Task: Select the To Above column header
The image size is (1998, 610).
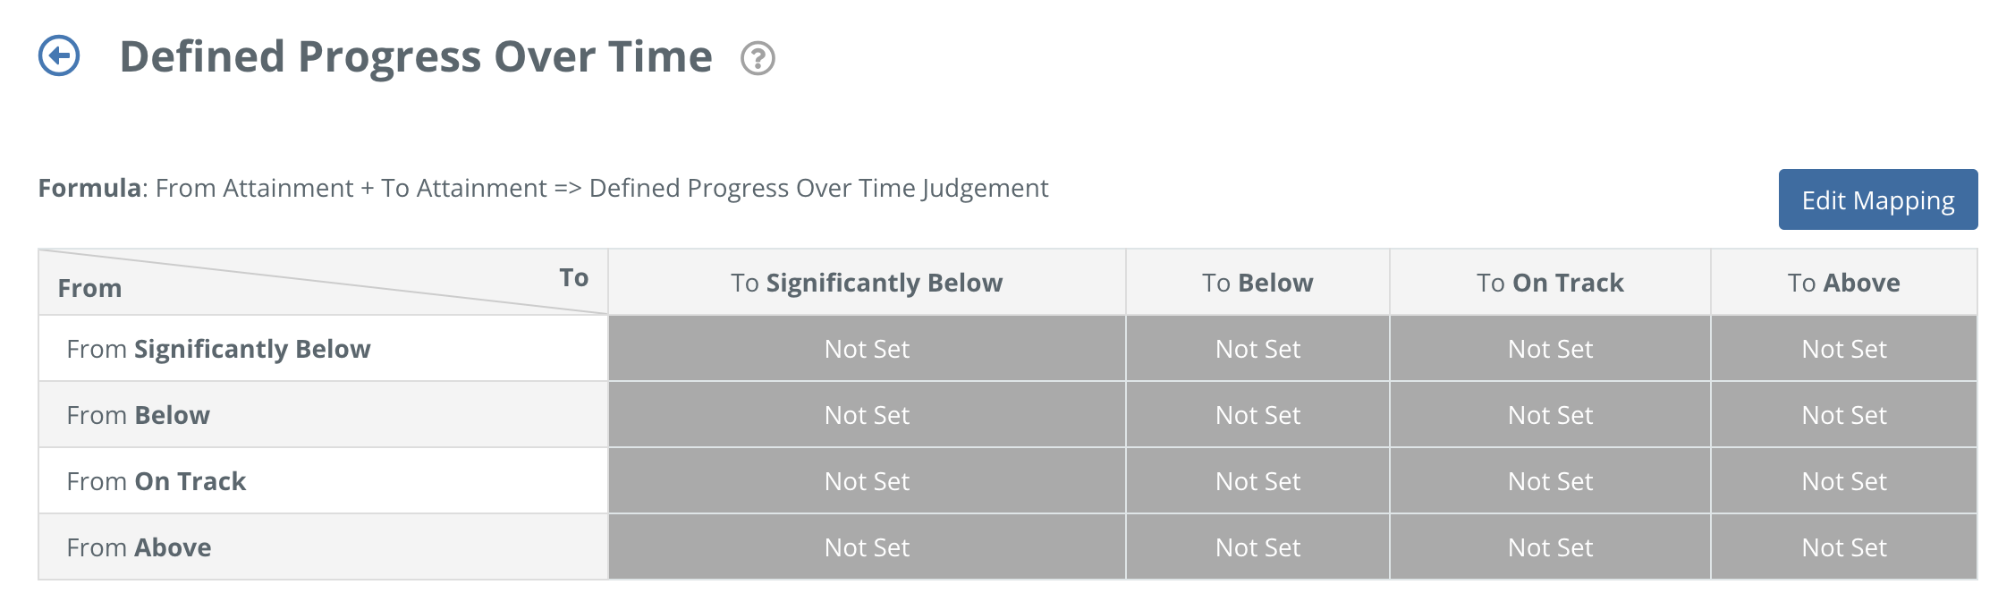Action: [1844, 283]
